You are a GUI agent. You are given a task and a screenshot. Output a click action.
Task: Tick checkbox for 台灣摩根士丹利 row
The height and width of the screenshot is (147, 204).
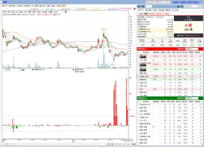coord(138,64)
